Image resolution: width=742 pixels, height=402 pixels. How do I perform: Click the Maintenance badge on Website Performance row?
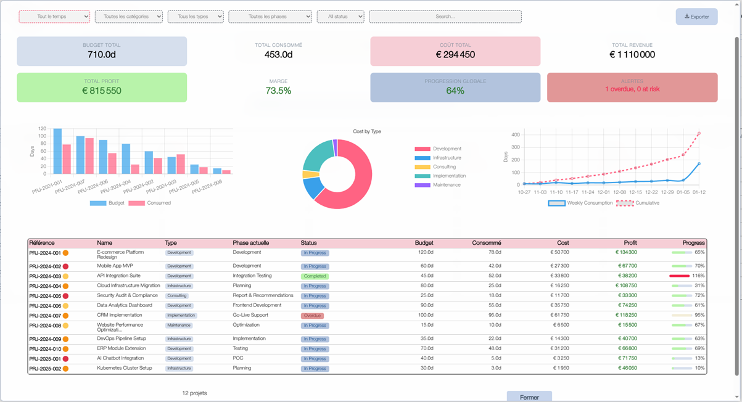pyautogui.click(x=179, y=325)
